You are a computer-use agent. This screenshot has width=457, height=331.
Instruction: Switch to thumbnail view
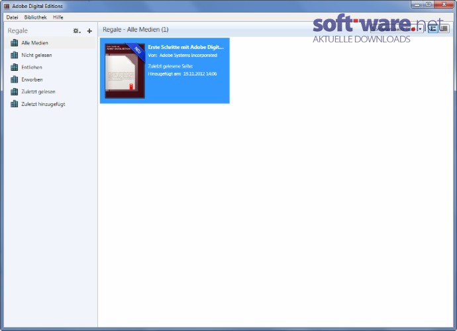point(432,28)
